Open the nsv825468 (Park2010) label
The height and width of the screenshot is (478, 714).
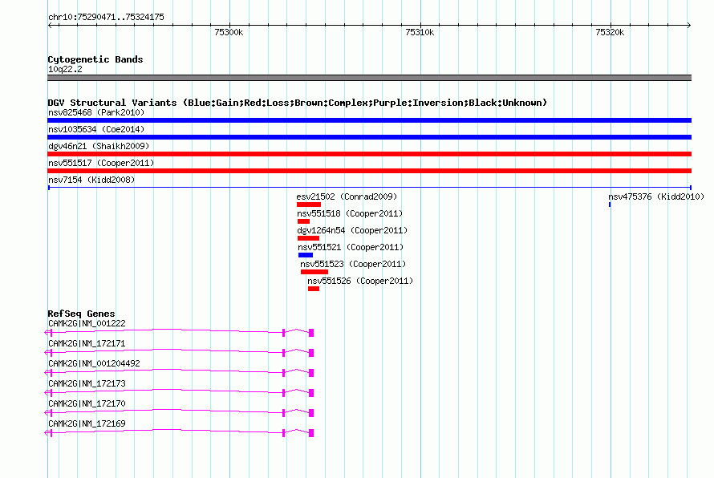[x=96, y=112]
